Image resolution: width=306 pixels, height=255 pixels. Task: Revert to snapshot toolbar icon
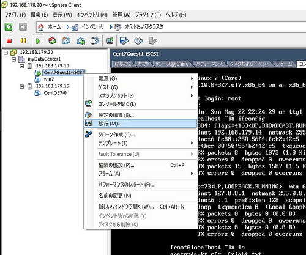pyautogui.click(x=81, y=41)
